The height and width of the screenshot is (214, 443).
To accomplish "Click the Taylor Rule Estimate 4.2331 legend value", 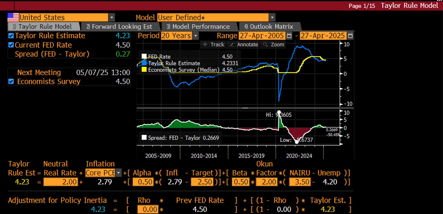I will click(230, 63).
